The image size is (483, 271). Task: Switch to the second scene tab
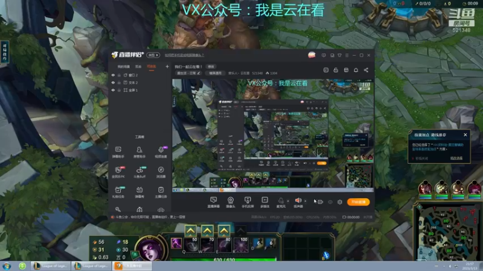138,66
